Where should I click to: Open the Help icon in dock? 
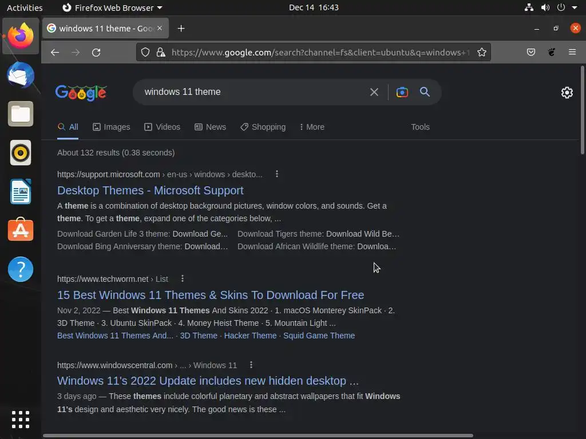[21, 269]
